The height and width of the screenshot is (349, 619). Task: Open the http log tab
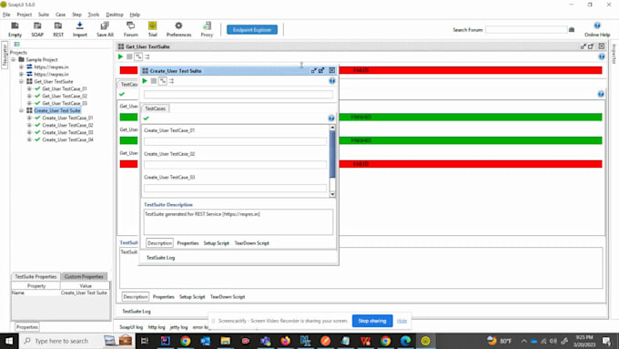(157, 327)
